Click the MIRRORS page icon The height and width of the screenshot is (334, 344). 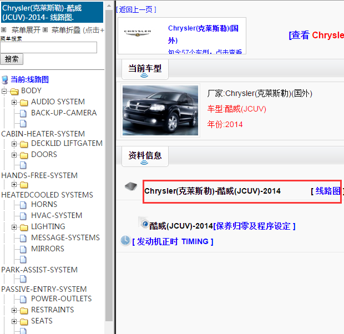pyautogui.click(x=23, y=249)
